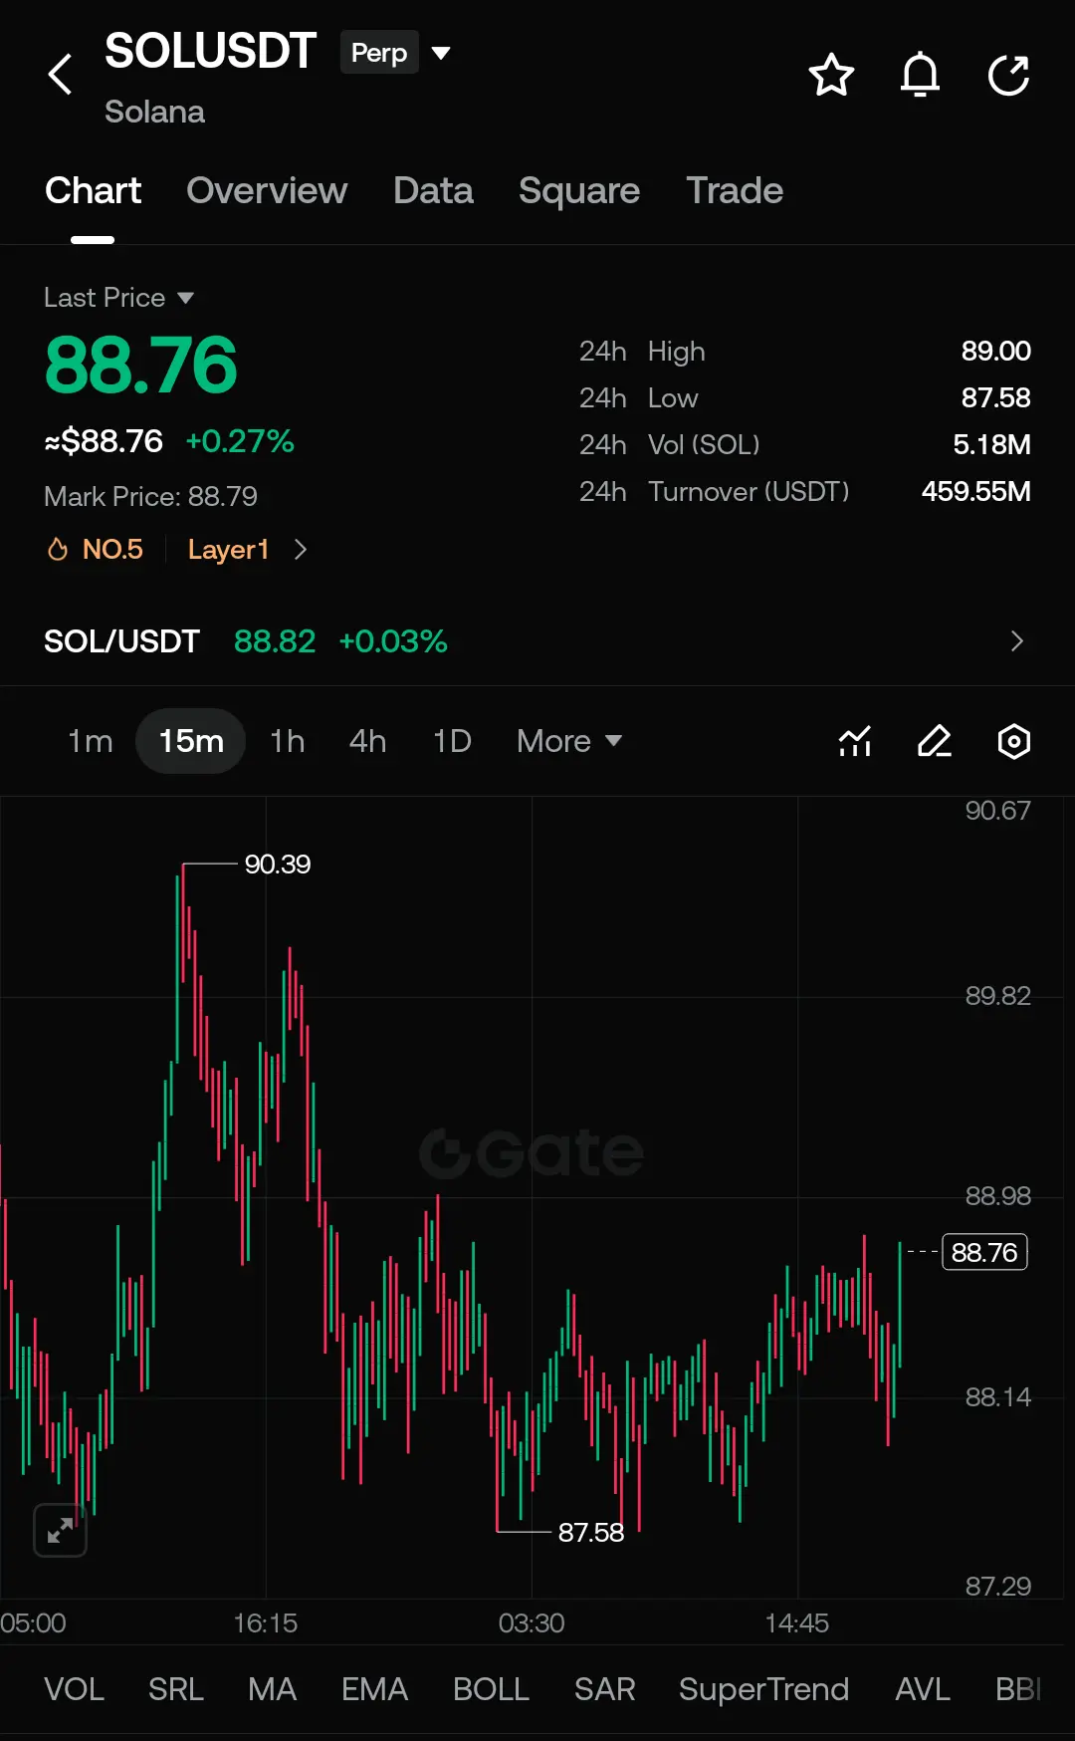The width and height of the screenshot is (1075, 1741).
Task: Tap the +0.27% change value
Action: (x=240, y=441)
